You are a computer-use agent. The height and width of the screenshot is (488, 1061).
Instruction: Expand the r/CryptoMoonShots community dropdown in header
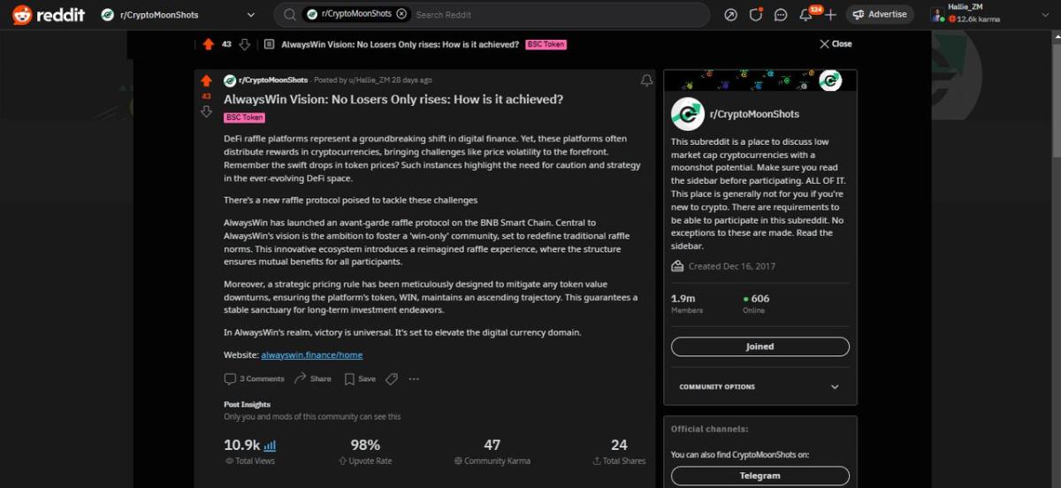click(x=251, y=15)
